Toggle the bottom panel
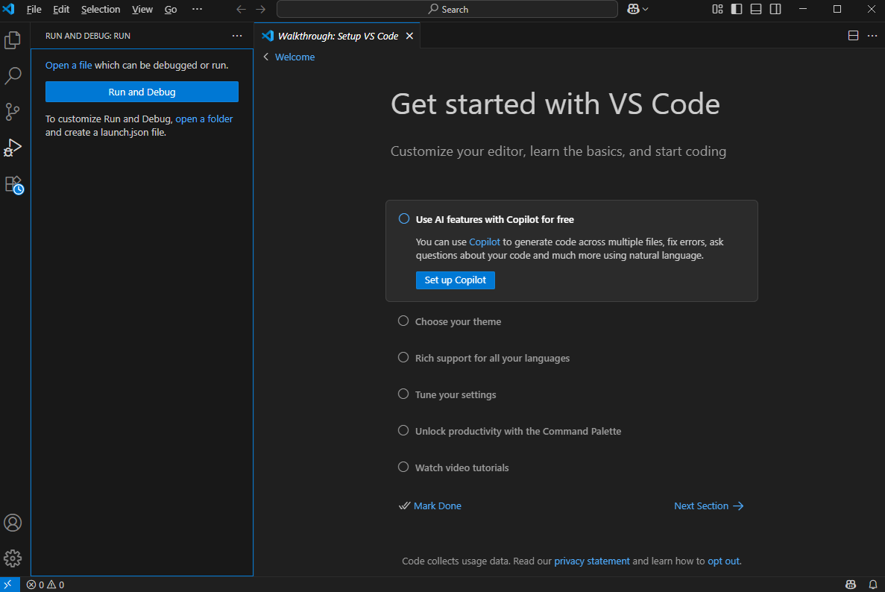The image size is (885, 592). (x=756, y=9)
